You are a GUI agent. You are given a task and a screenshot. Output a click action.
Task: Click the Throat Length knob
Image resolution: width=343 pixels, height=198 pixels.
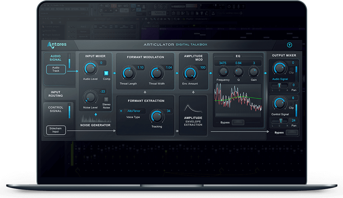[127, 73]
